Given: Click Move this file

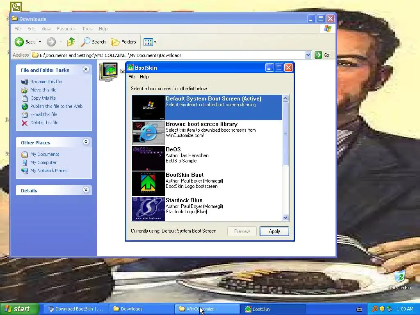Looking at the screenshot, I should (43, 90).
